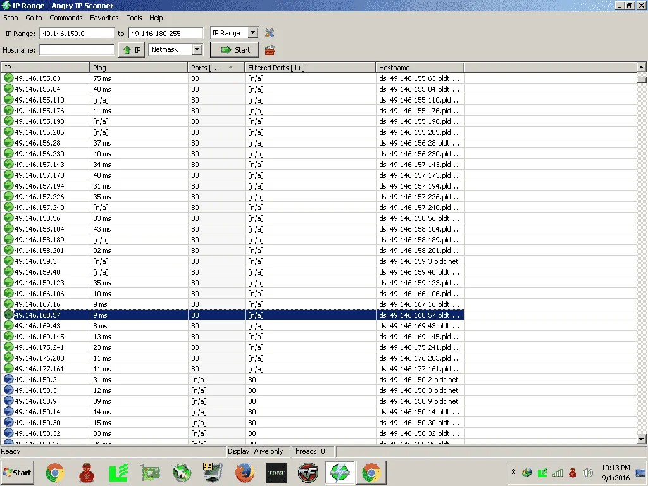The width and height of the screenshot is (648, 486).
Task: Click the green status icon for 49.146.156.28
Action: click(8, 142)
